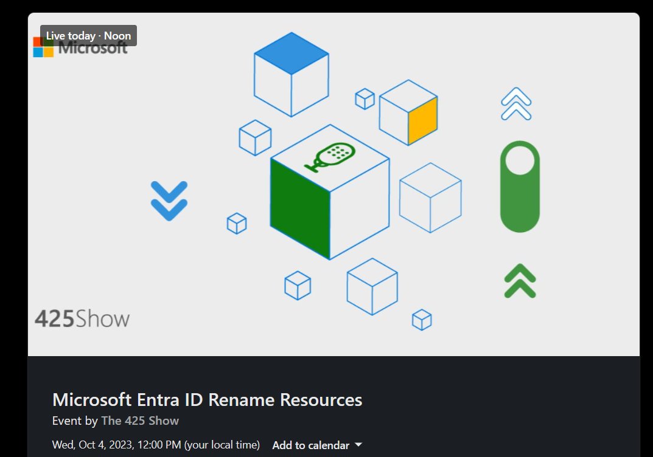This screenshot has width=653, height=457.
Task: Click the Live today · Noon badge
Action: (88, 36)
